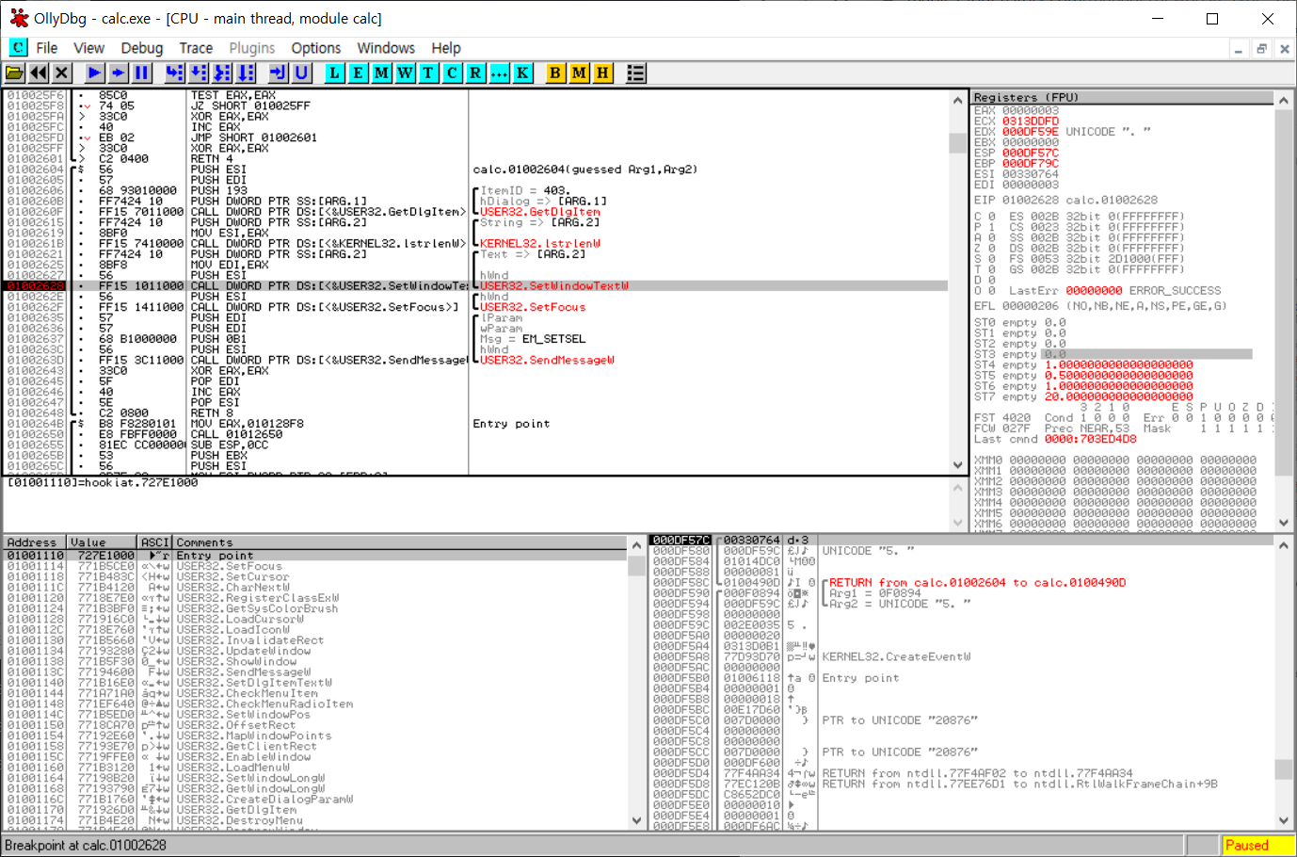1297x857 pixels.
Task: Show Call stack (K button)
Action: point(523,73)
